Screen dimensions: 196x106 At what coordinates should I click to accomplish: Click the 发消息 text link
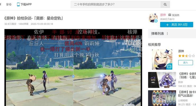(x=176, y=15)
